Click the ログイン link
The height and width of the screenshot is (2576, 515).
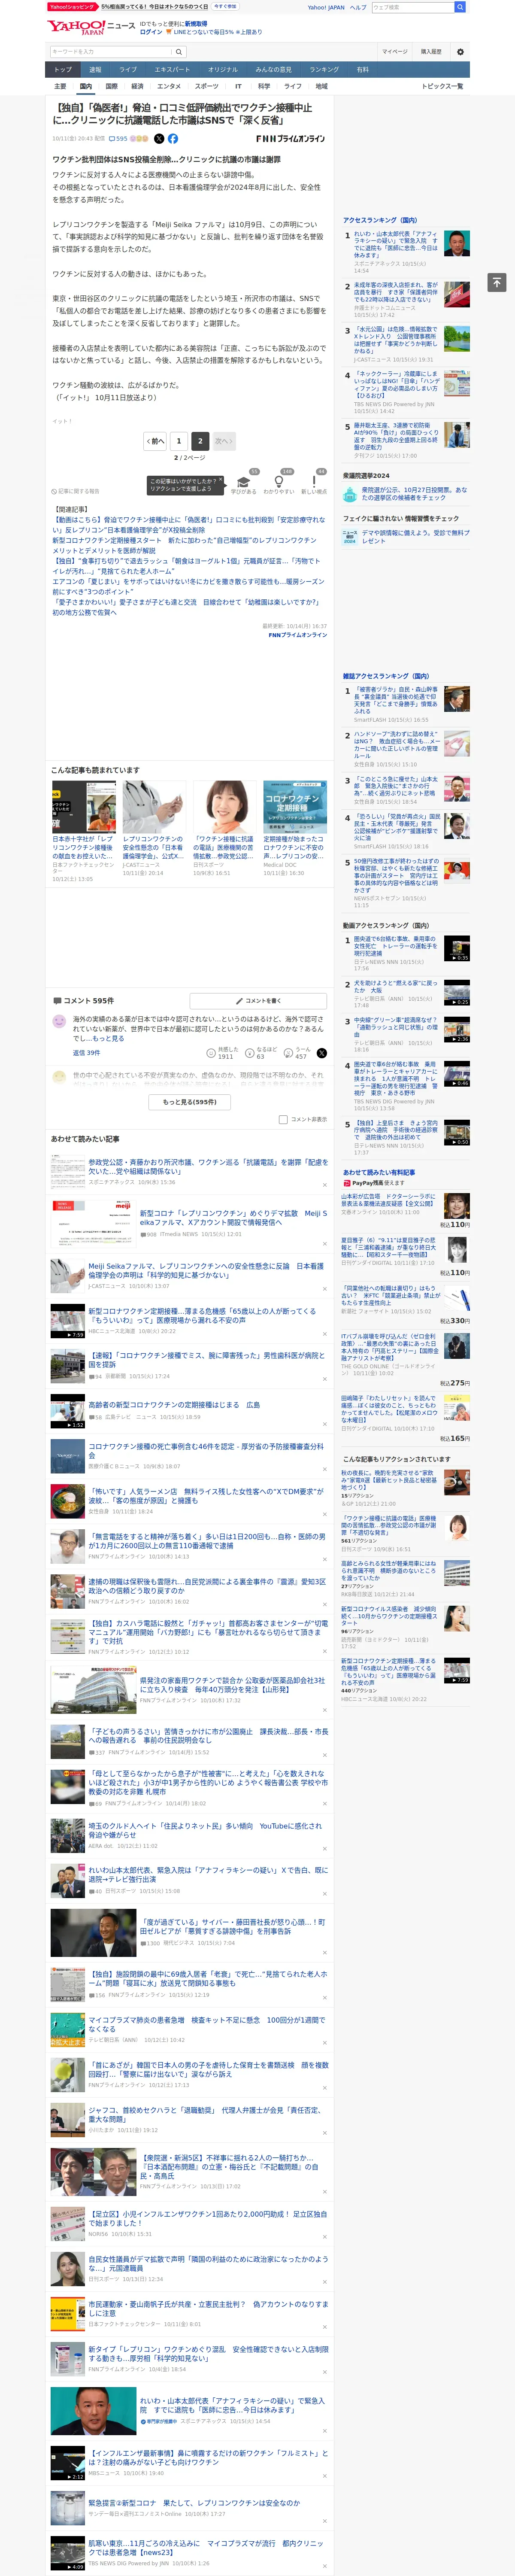(x=151, y=32)
